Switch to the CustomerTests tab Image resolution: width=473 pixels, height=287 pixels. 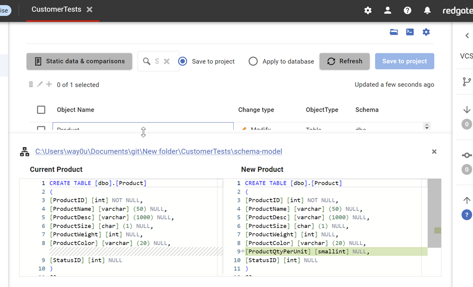pos(56,10)
